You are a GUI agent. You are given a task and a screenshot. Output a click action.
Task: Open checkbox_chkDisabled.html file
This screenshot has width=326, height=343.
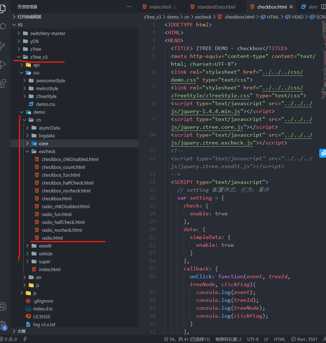(x=70, y=159)
